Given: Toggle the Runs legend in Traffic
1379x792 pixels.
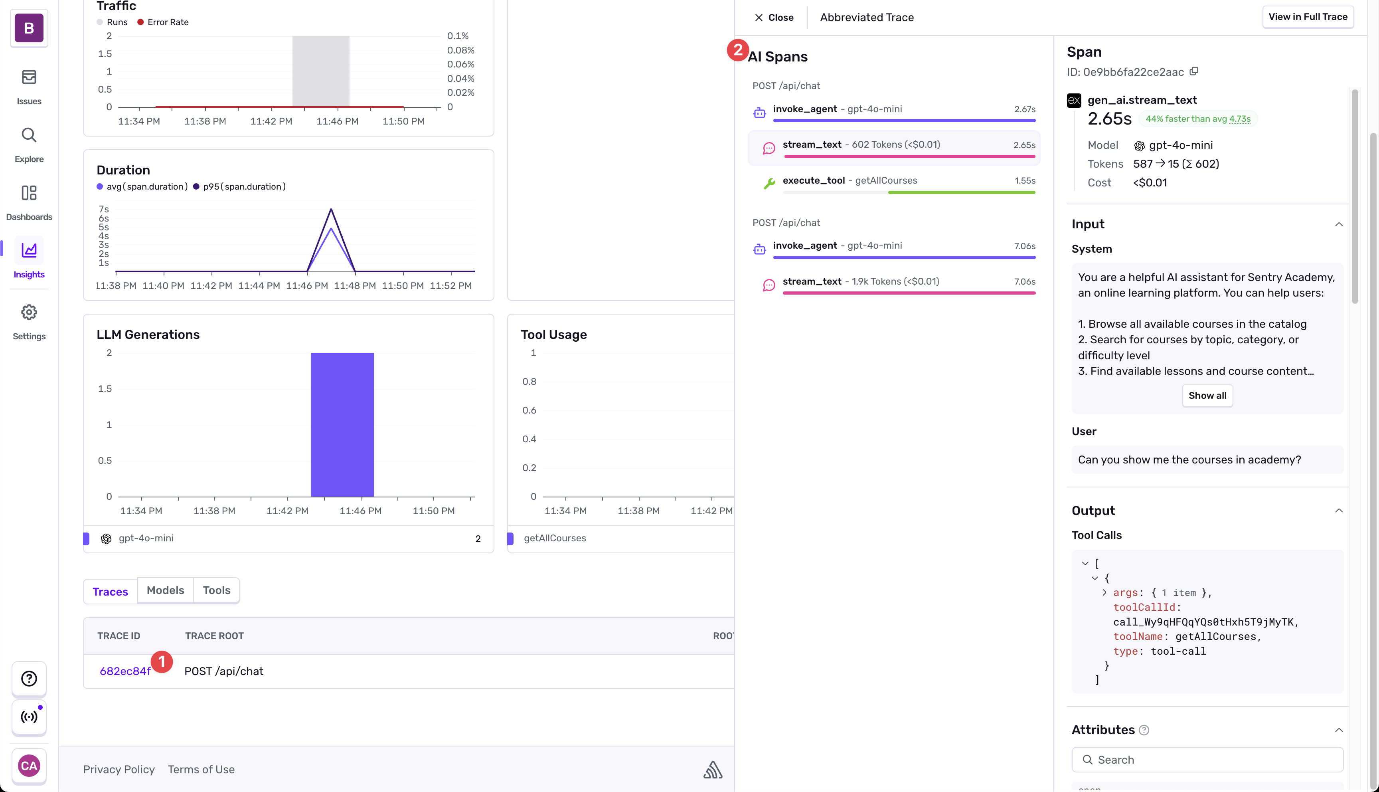Looking at the screenshot, I should click(x=112, y=22).
